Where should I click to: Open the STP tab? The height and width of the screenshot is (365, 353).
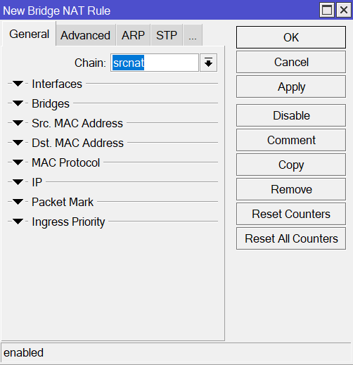click(167, 35)
